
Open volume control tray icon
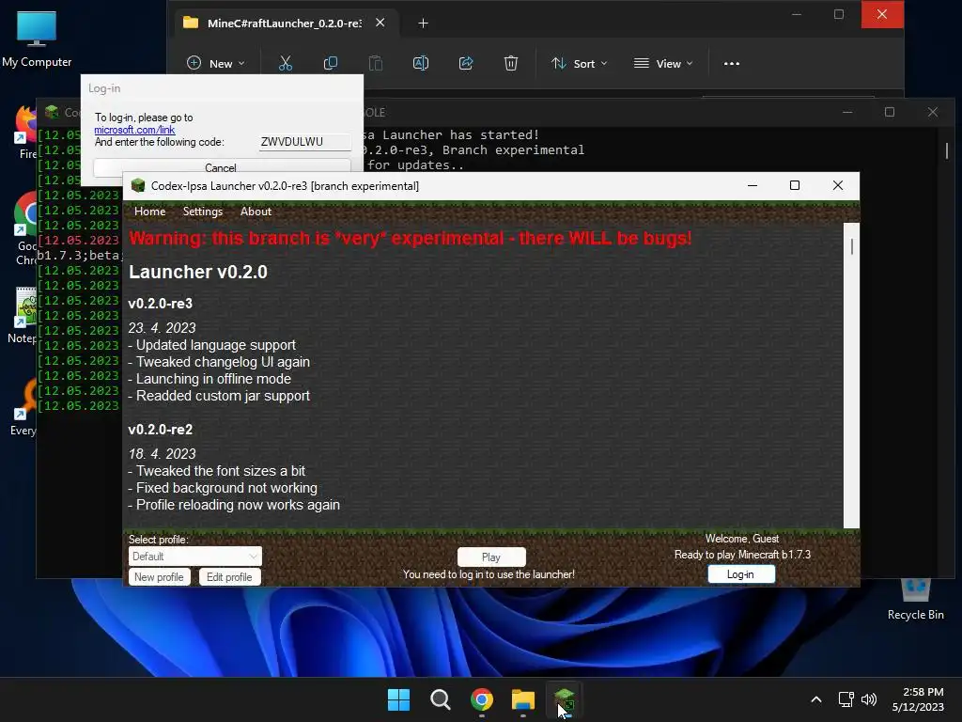coord(869,699)
